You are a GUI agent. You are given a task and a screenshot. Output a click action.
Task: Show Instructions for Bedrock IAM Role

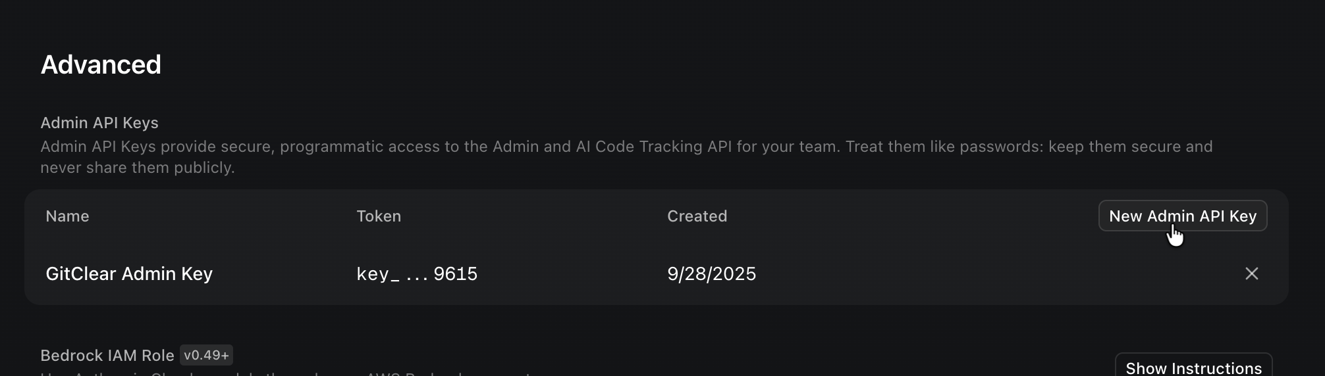click(1193, 367)
